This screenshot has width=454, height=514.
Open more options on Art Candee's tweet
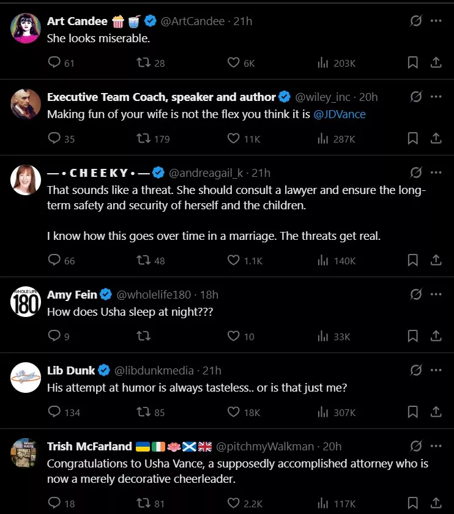pos(436,21)
